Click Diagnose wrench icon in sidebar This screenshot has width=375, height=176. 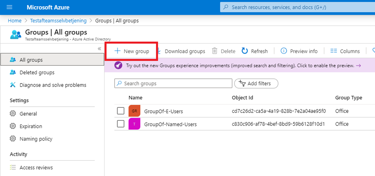pos(13,85)
